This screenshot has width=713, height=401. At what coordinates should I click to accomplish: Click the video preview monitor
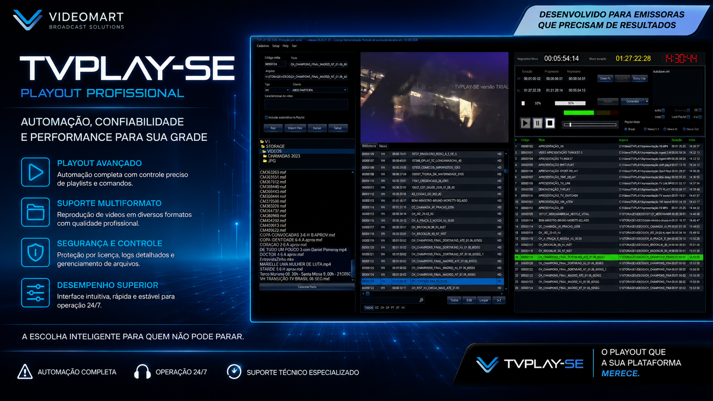click(434, 97)
